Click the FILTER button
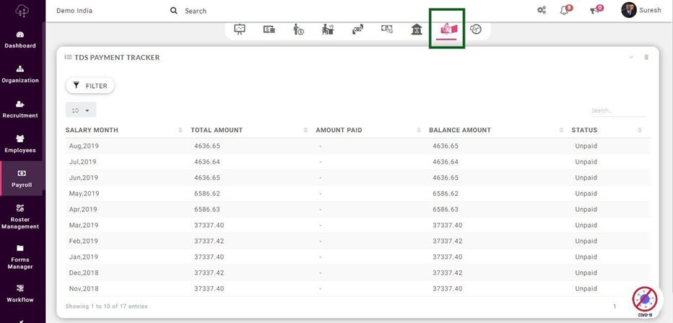The image size is (673, 323). tap(90, 86)
